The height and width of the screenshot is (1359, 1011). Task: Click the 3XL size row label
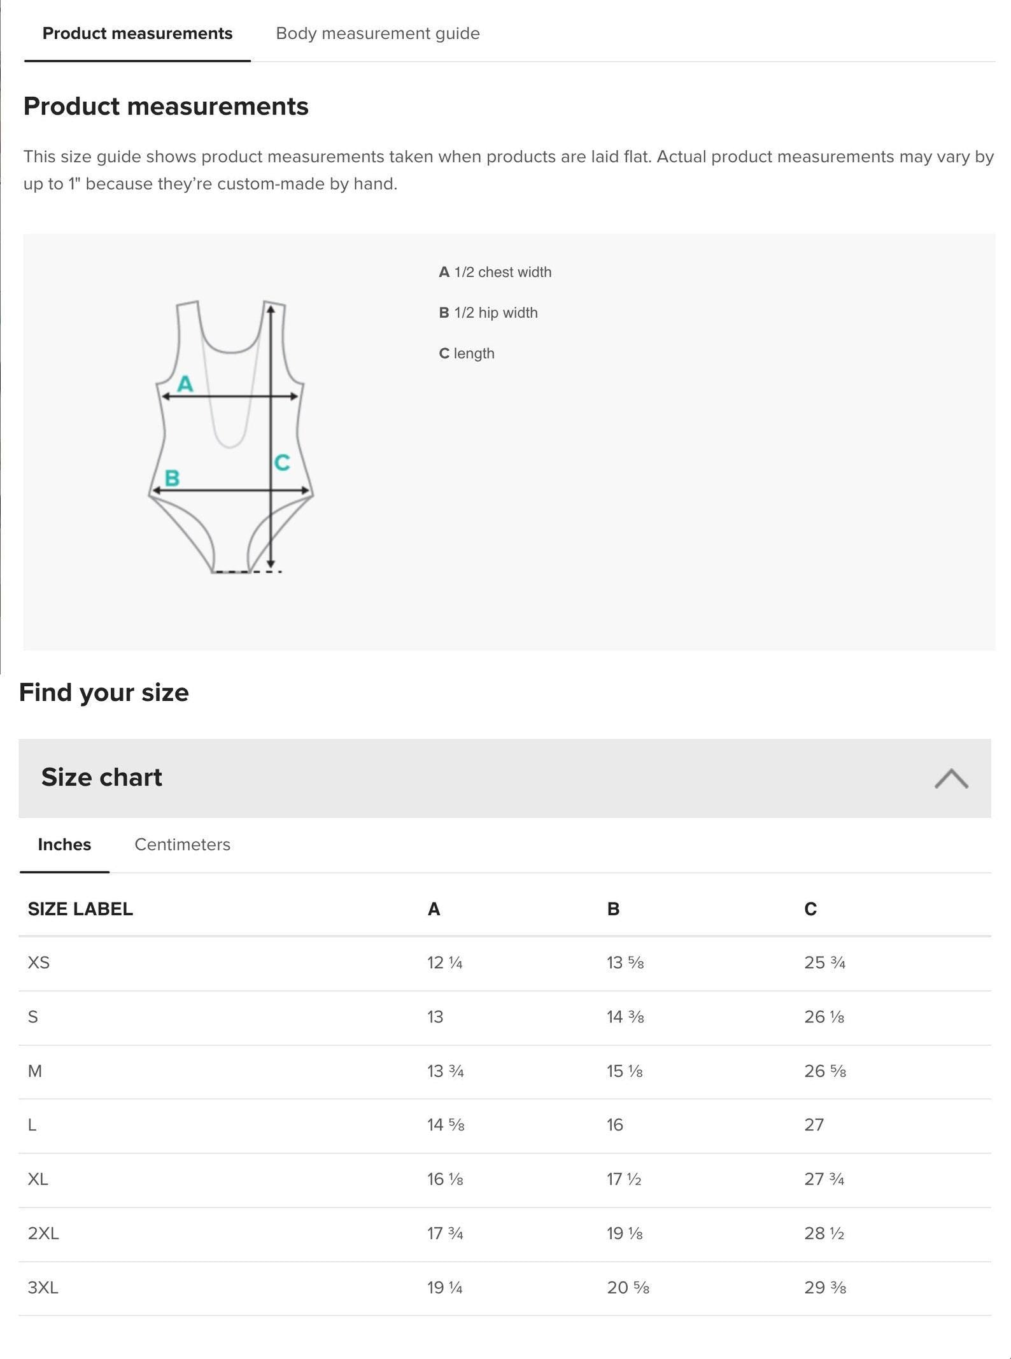[43, 1288]
